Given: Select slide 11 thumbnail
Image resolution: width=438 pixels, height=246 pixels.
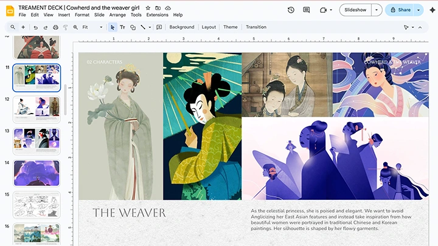Looking at the screenshot, I should click(36, 78).
